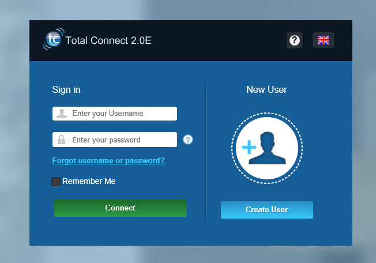Toggle the Remember Me checkbox
This screenshot has width=376, height=263.
56,182
